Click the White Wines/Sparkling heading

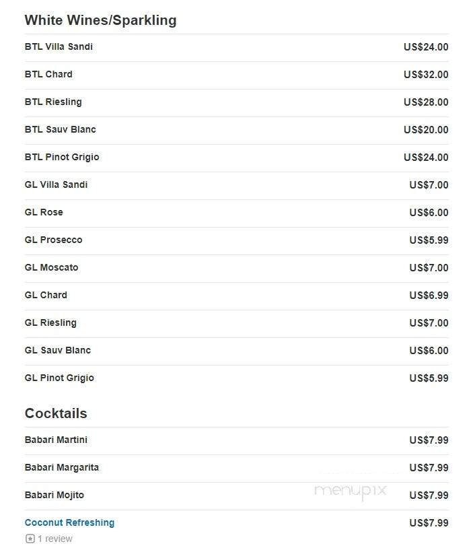[x=100, y=20]
